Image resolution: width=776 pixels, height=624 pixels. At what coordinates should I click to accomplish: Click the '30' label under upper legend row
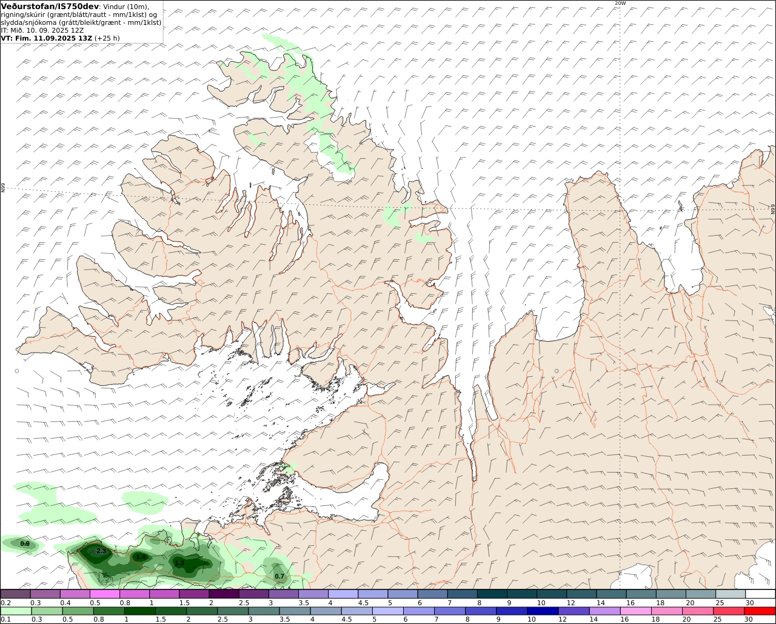click(x=749, y=603)
